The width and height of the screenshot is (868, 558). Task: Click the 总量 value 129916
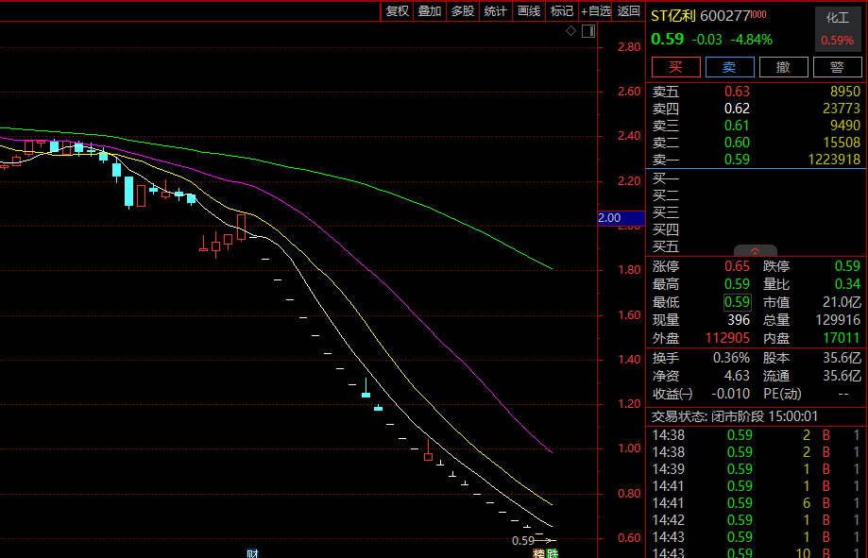pyautogui.click(x=838, y=320)
